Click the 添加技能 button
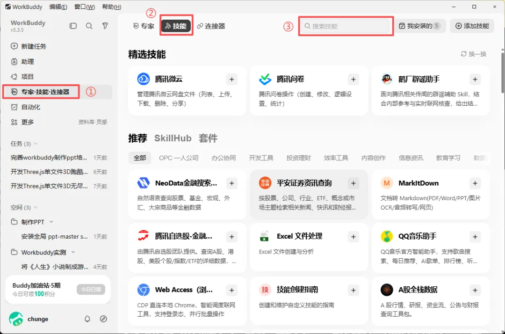This screenshot has height=334, width=505. pos(472,26)
